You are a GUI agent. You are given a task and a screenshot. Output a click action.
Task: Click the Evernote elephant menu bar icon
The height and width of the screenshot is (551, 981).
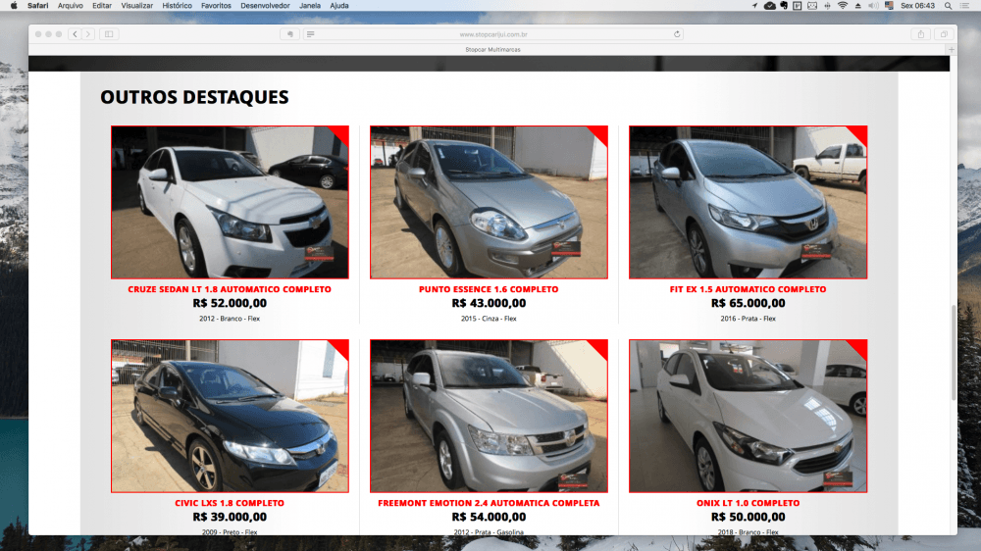[784, 6]
